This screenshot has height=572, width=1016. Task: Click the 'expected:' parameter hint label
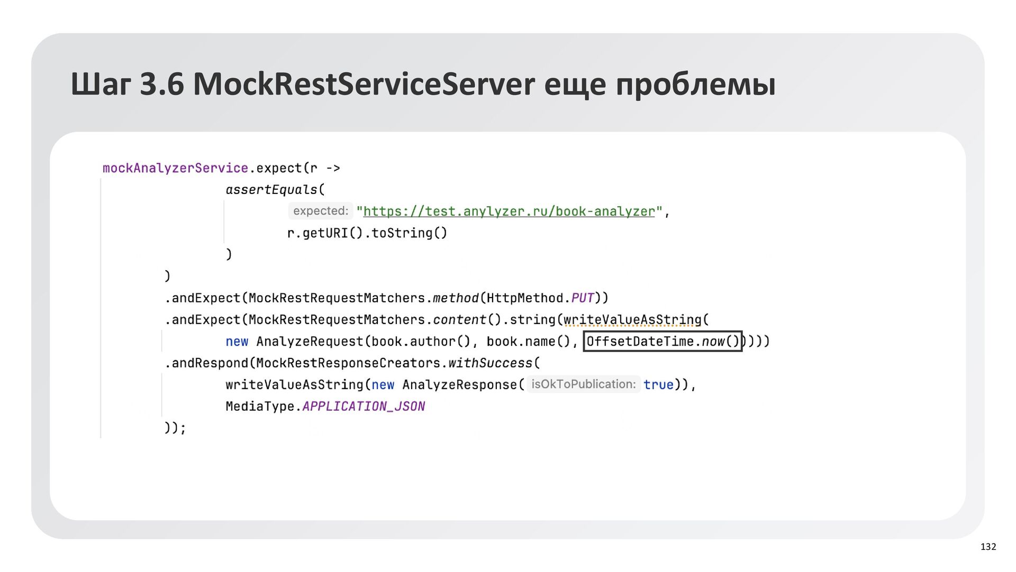click(320, 211)
